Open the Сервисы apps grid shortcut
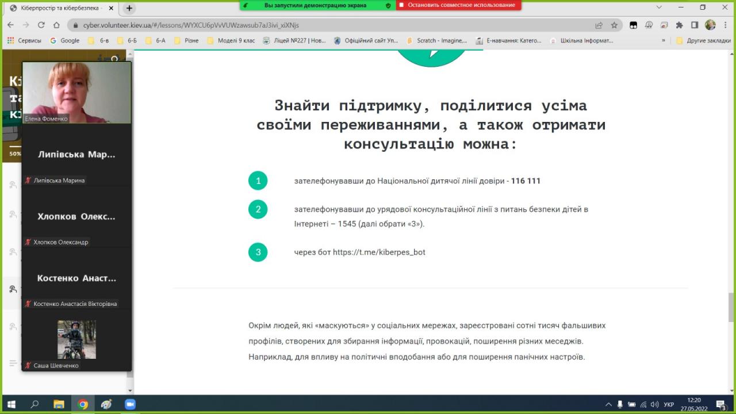Screen dimensions: 736x414 coord(24,41)
